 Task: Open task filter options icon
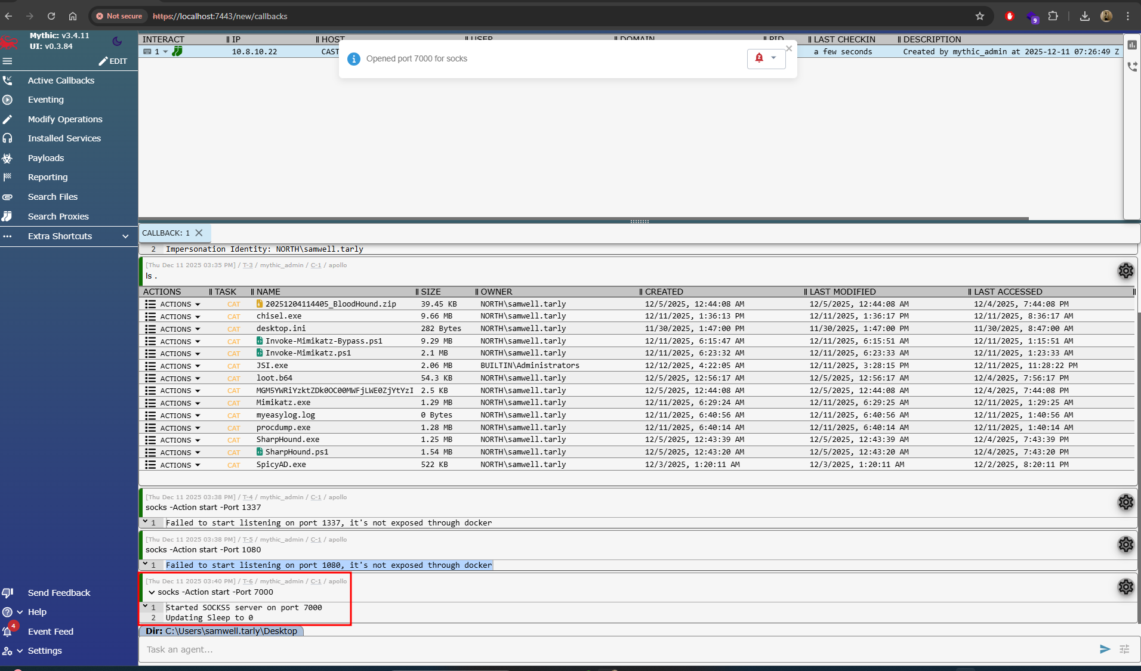point(1124,649)
